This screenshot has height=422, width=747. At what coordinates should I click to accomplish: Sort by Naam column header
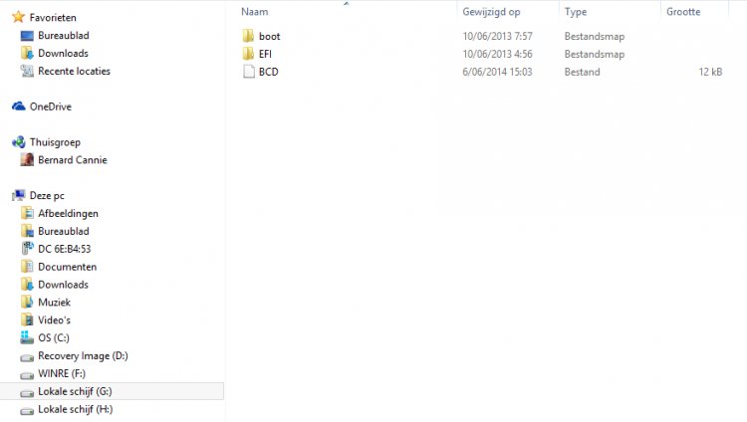click(254, 11)
